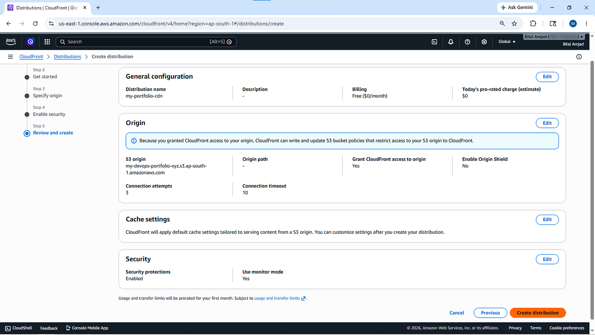Focus the AWS search box
The image size is (595, 335).
click(146, 42)
